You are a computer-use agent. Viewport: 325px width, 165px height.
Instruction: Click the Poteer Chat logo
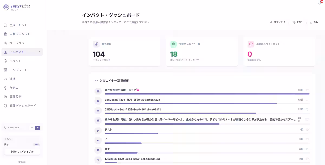pos(16,6)
